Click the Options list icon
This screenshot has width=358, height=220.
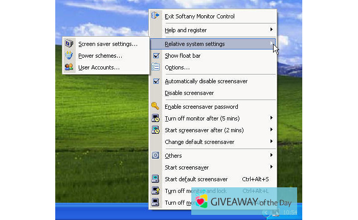(156, 67)
